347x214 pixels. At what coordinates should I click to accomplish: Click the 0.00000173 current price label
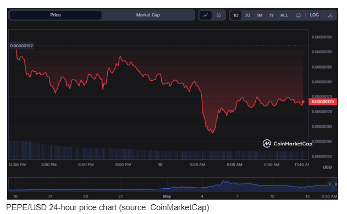point(323,102)
